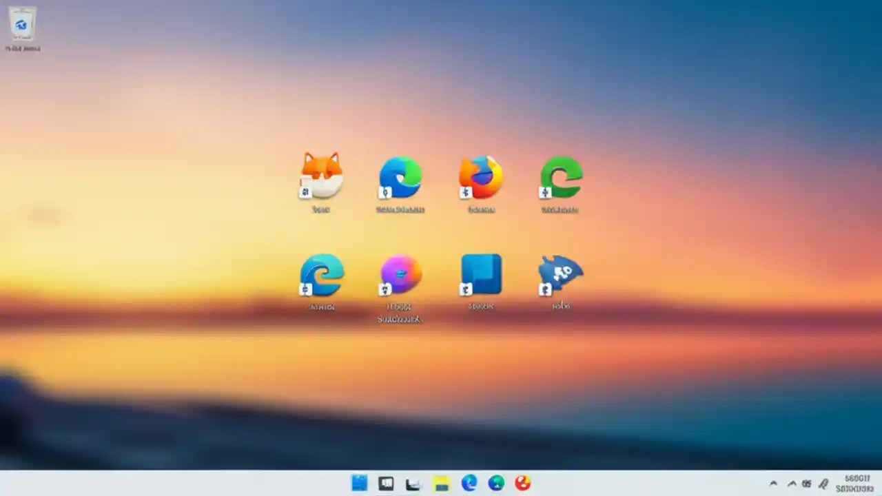Open the purple gradient browser shortcut
The height and width of the screenshot is (496, 882).
click(400, 274)
